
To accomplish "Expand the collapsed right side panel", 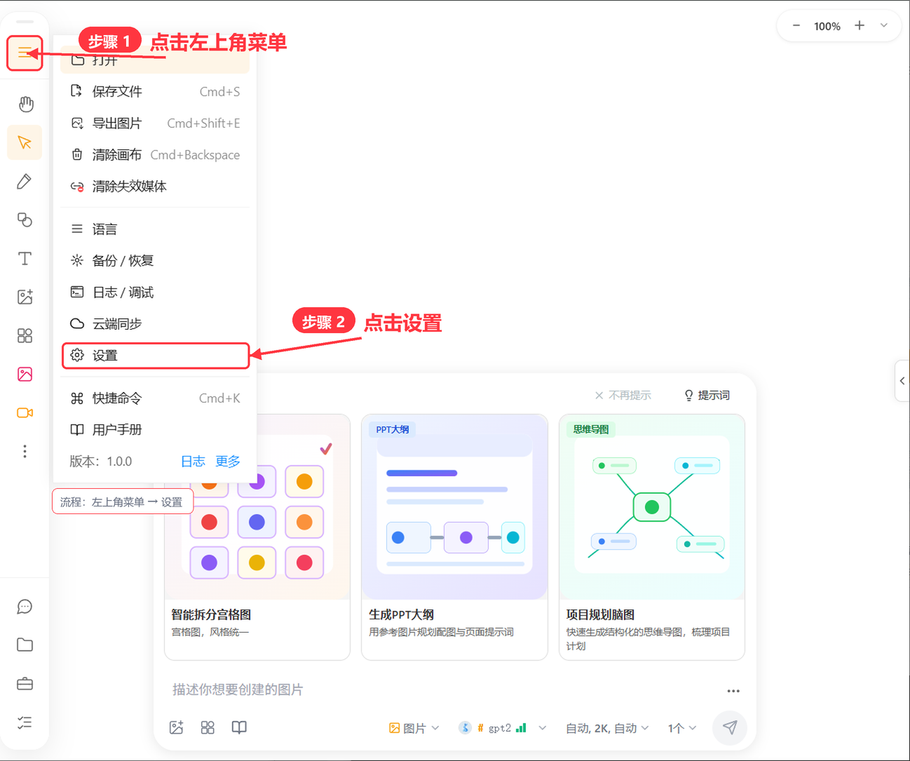I will coord(902,381).
